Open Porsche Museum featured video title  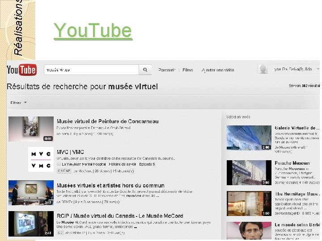click(x=292, y=163)
